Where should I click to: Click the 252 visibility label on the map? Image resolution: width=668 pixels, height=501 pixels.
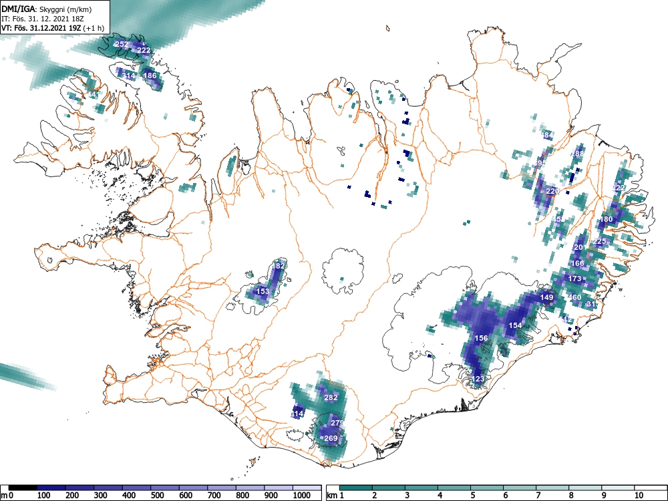pyautogui.click(x=122, y=44)
